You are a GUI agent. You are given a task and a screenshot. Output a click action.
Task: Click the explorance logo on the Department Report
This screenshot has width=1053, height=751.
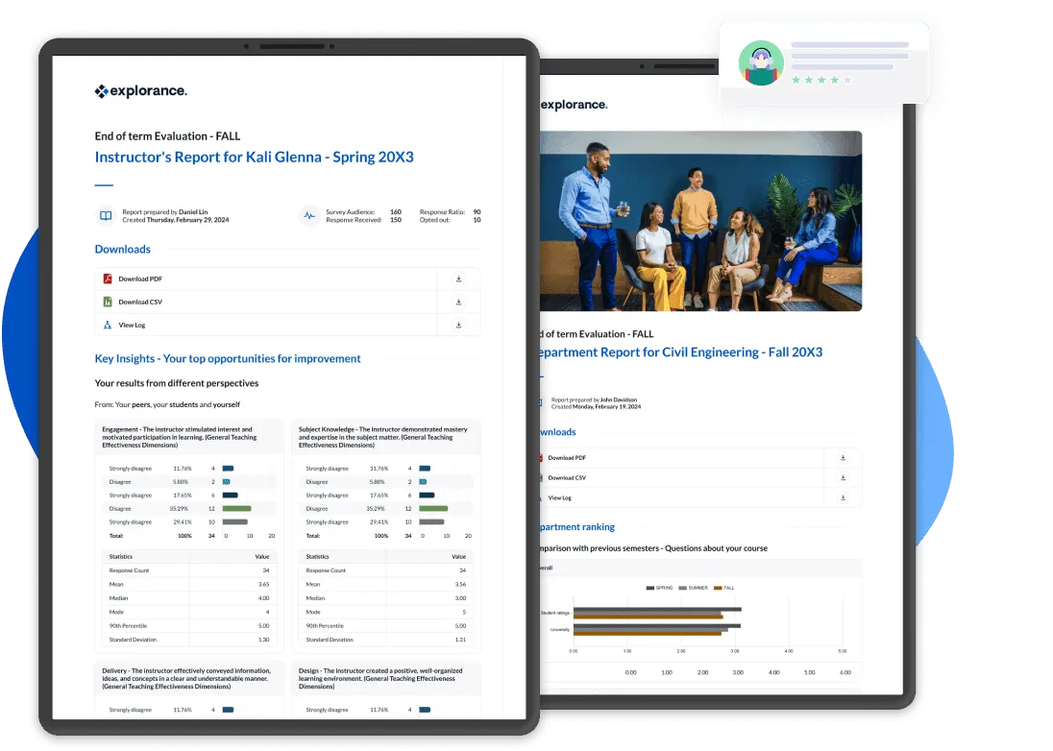[575, 105]
